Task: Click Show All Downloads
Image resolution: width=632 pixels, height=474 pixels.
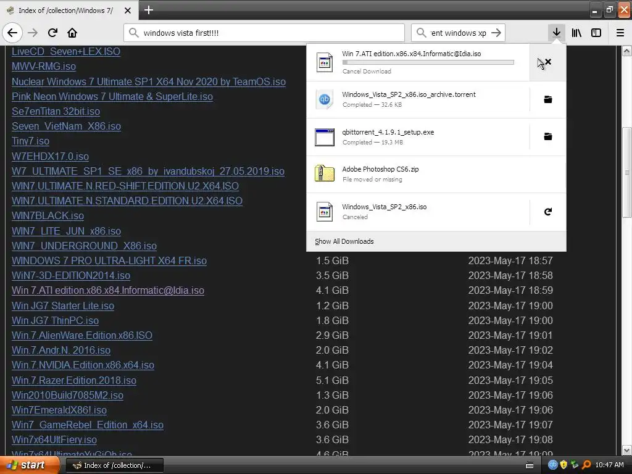Action: point(344,241)
